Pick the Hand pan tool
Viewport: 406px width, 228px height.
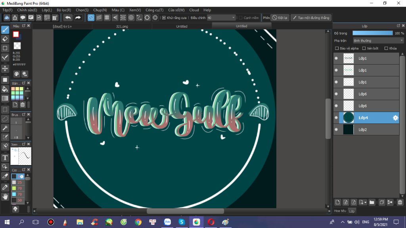[x=5, y=196]
